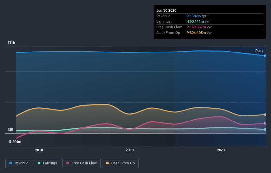Click the ₪1.249b revenue value
The width and height of the screenshot is (271, 173).
[x=194, y=16]
